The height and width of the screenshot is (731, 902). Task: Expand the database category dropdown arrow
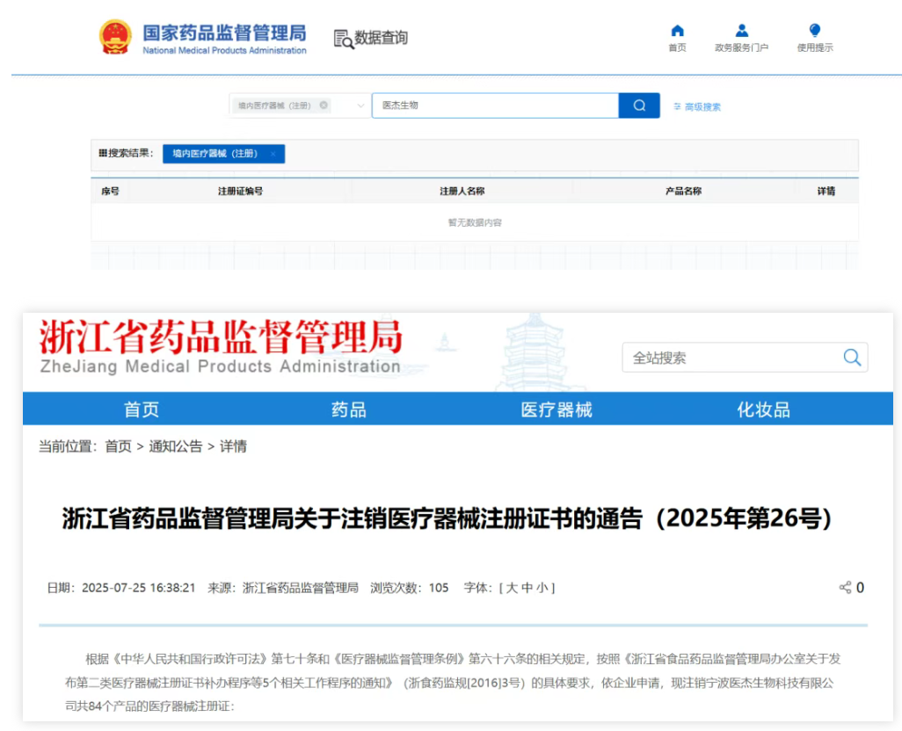click(x=360, y=105)
